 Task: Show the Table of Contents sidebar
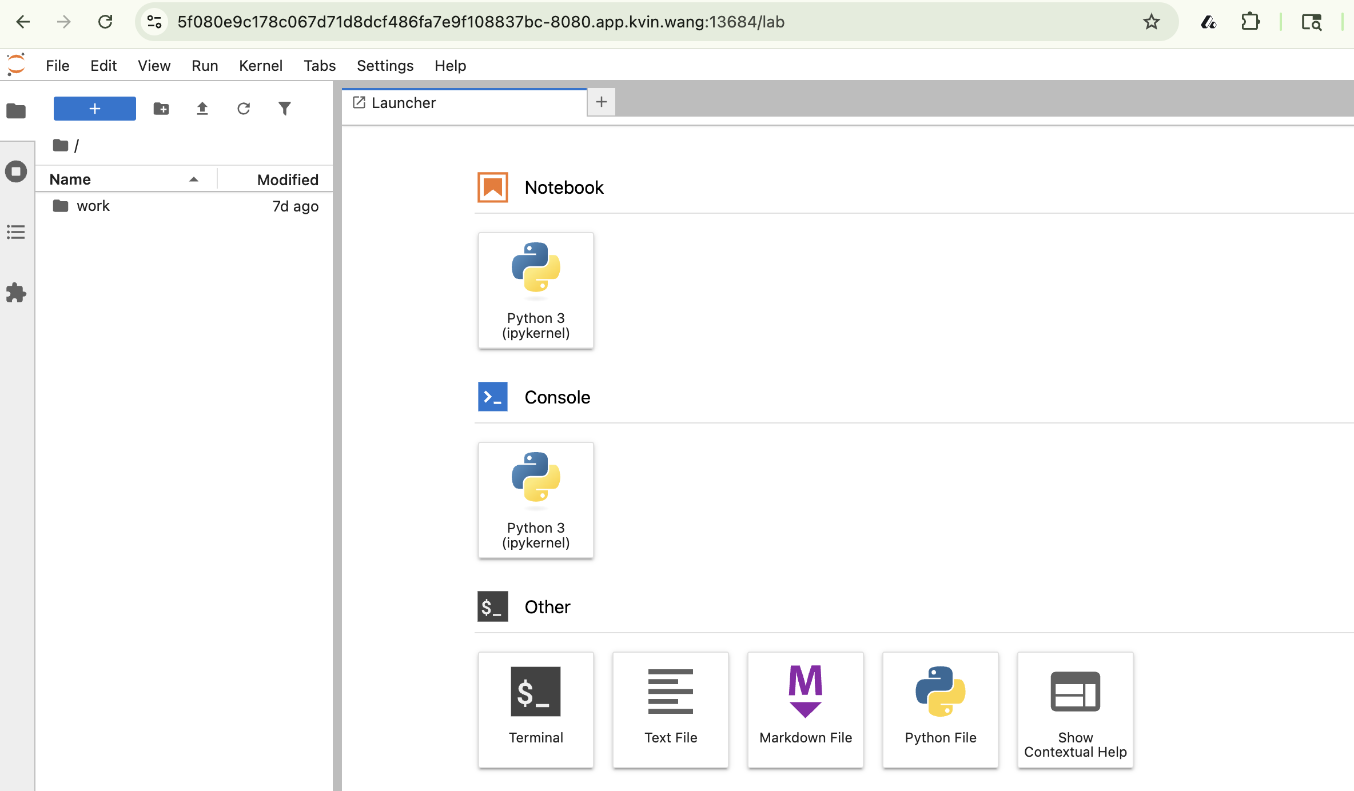16,232
